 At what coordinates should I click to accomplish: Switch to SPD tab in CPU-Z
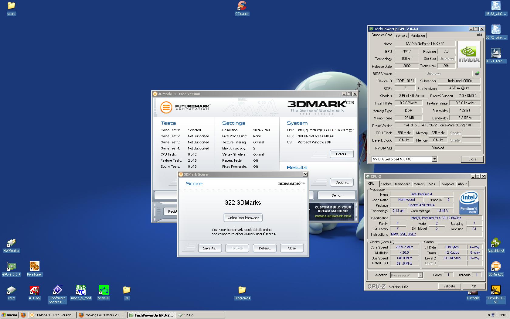coord(432,184)
